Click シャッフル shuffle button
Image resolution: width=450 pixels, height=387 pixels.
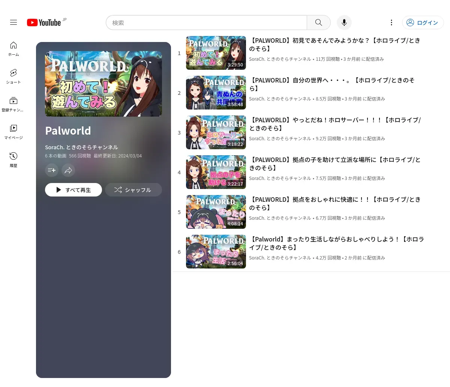coord(133,190)
